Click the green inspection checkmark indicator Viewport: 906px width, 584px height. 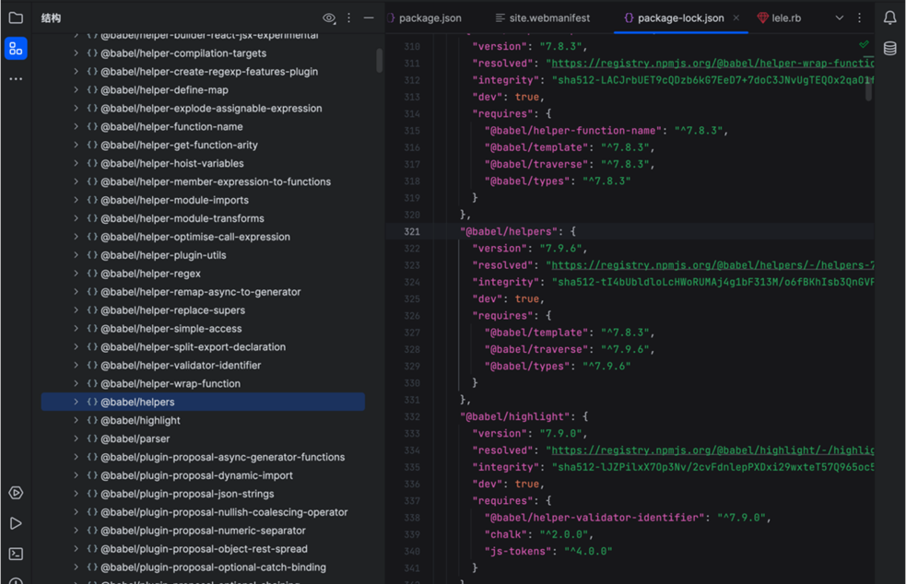click(x=864, y=44)
